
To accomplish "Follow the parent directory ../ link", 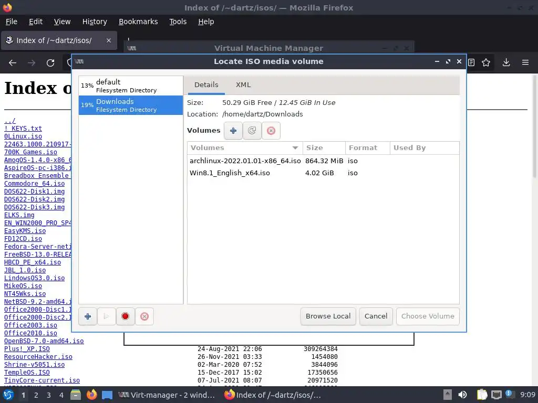I will coord(9,121).
